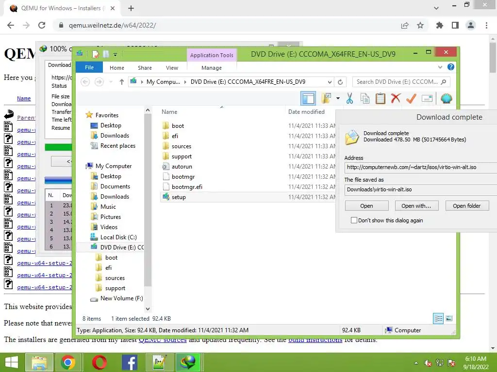Screen dimensions: 497x372
Task: Click the folder options icon in toolbar
Action: (326, 98)
